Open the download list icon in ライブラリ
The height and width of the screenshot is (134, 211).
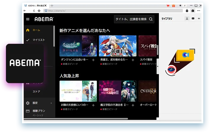(187, 18)
